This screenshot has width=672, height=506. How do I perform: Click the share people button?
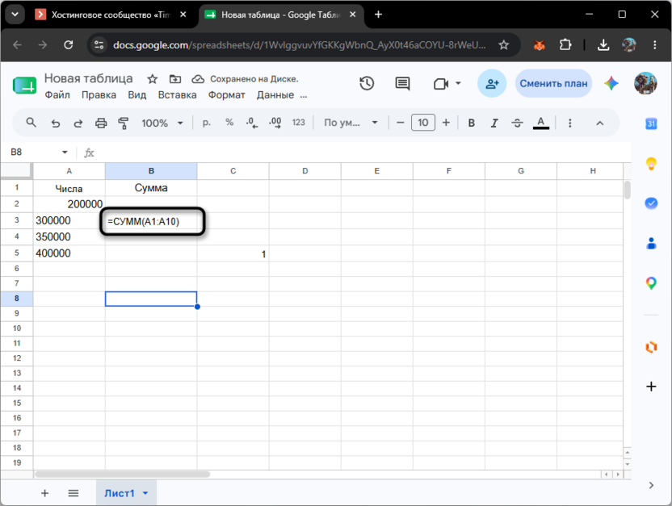(492, 83)
